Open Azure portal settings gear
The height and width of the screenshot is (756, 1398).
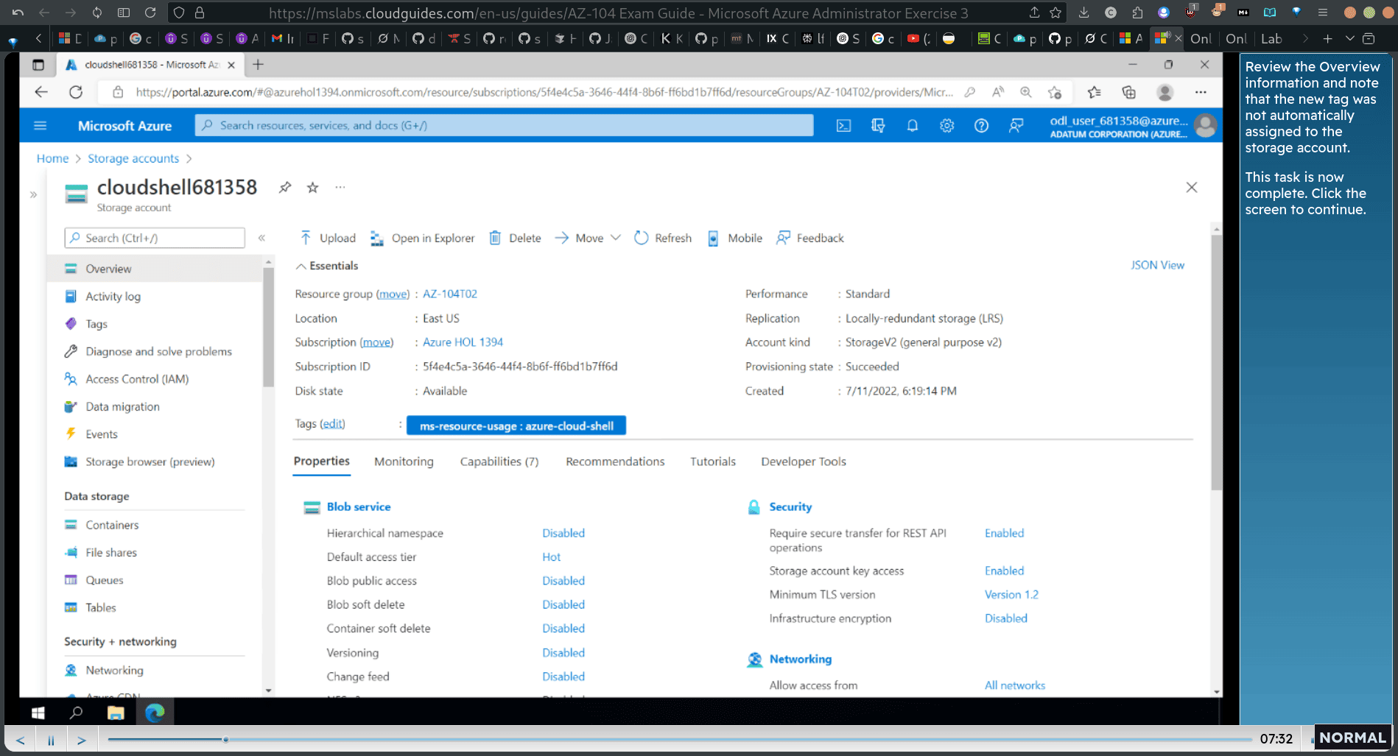(946, 126)
